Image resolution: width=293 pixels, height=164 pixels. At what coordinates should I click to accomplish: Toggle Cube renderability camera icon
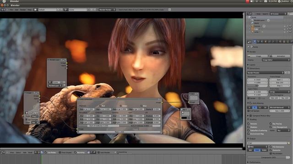[x=290, y=29]
